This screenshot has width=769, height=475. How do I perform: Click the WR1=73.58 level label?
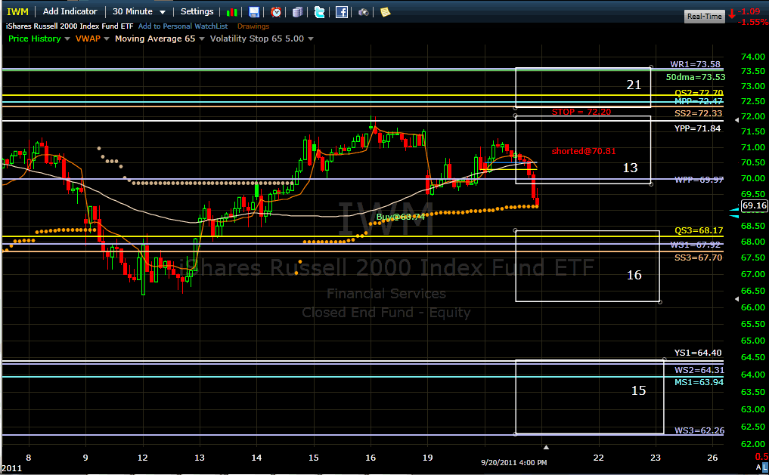pos(696,64)
